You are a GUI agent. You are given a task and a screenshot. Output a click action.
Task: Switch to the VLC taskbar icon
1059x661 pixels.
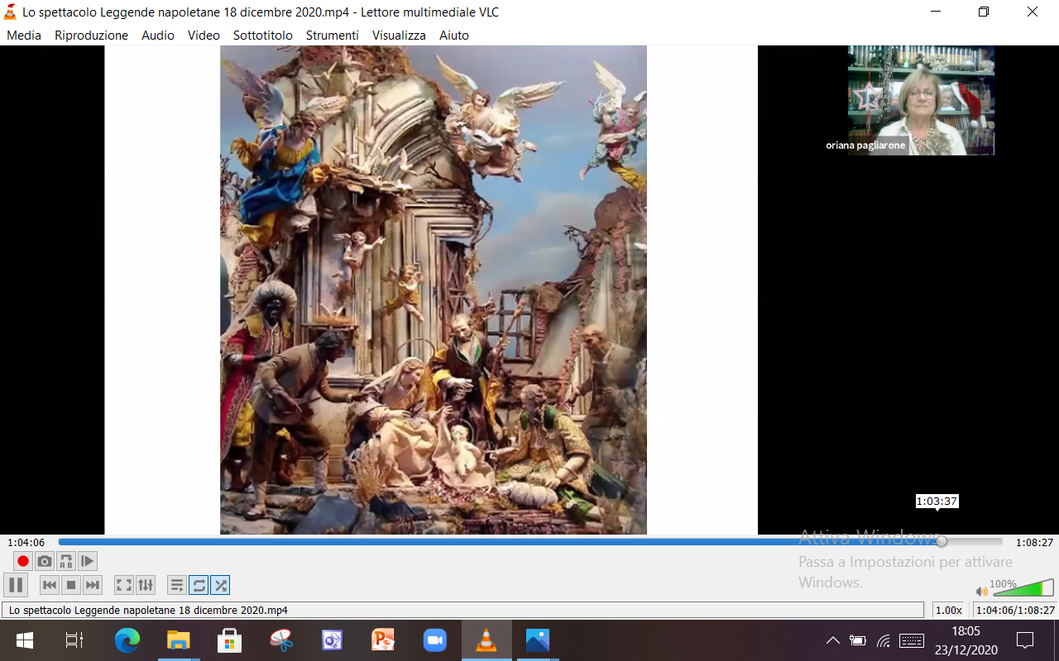pyautogui.click(x=486, y=640)
